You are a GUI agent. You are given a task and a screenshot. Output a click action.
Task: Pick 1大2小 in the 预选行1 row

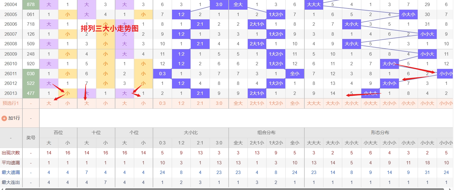(276, 103)
